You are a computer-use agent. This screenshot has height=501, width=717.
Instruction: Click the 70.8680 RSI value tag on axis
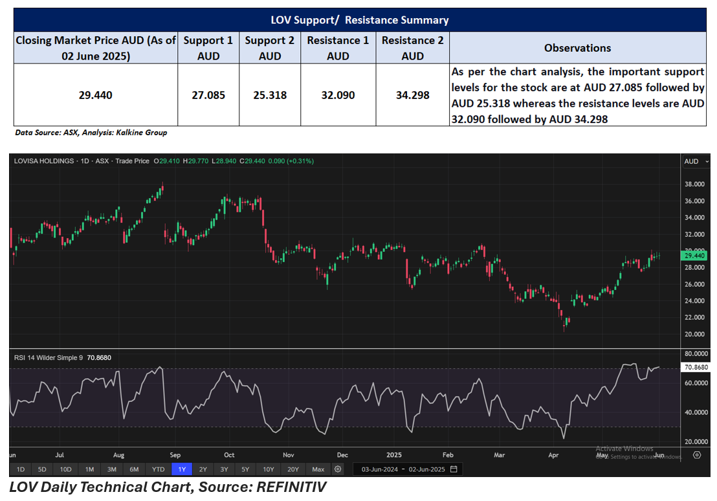(696, 367)
